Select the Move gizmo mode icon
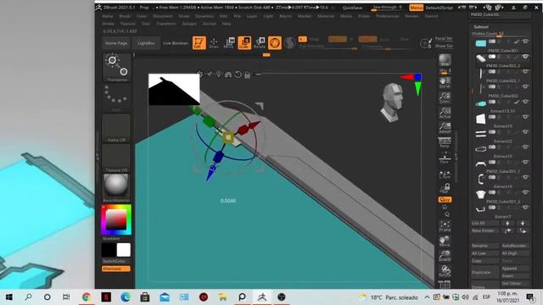The image size is (543, 305). 229,43
